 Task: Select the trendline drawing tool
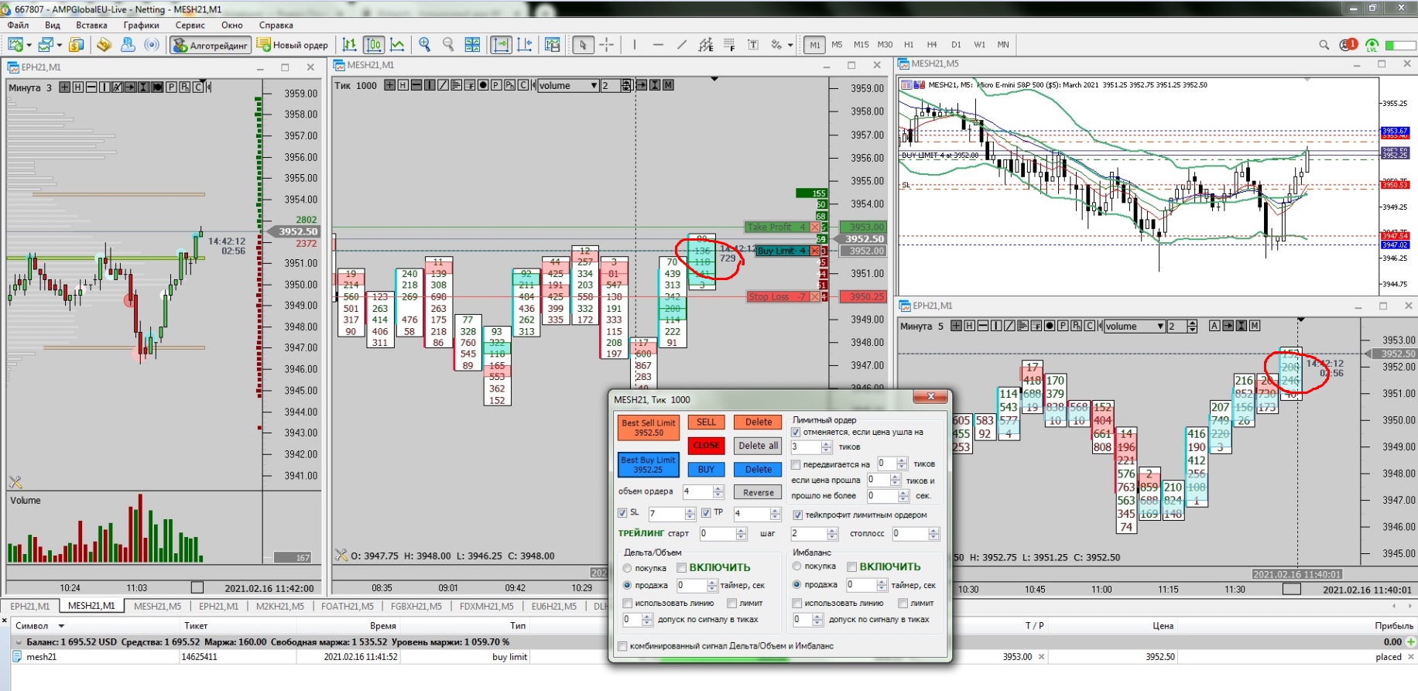(x=682, y=45)
